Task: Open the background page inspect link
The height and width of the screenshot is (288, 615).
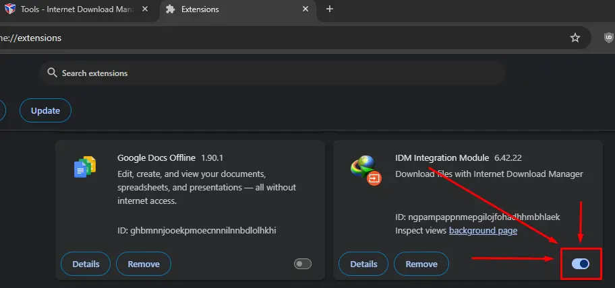Action: click(483, 231)
